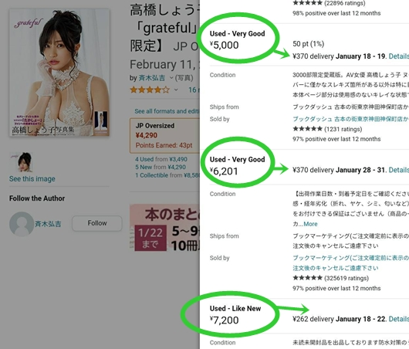This screenshot has width=409, height=349.
Task: Open author link 斉木弘吉 under the title
Action: [151, 78]
